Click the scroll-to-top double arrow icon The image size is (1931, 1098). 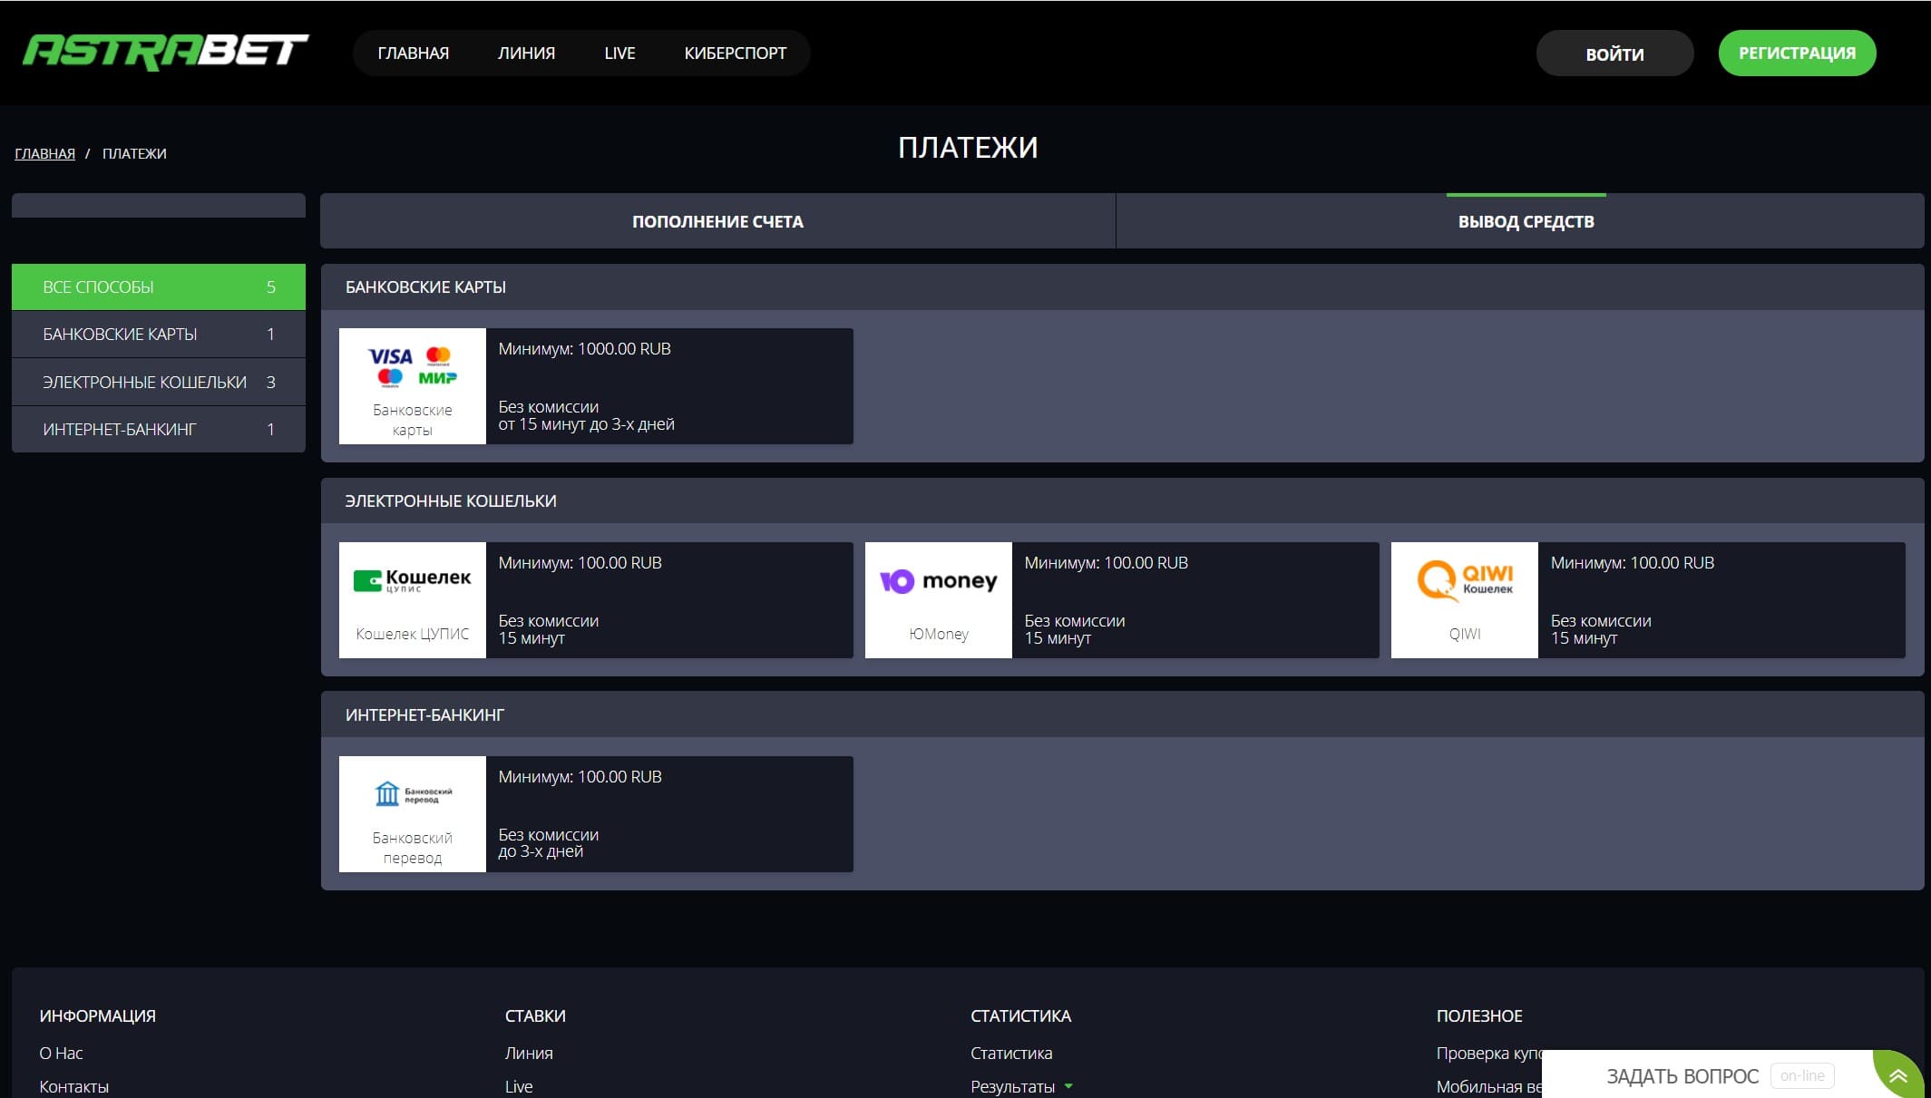(1897, 1076)
